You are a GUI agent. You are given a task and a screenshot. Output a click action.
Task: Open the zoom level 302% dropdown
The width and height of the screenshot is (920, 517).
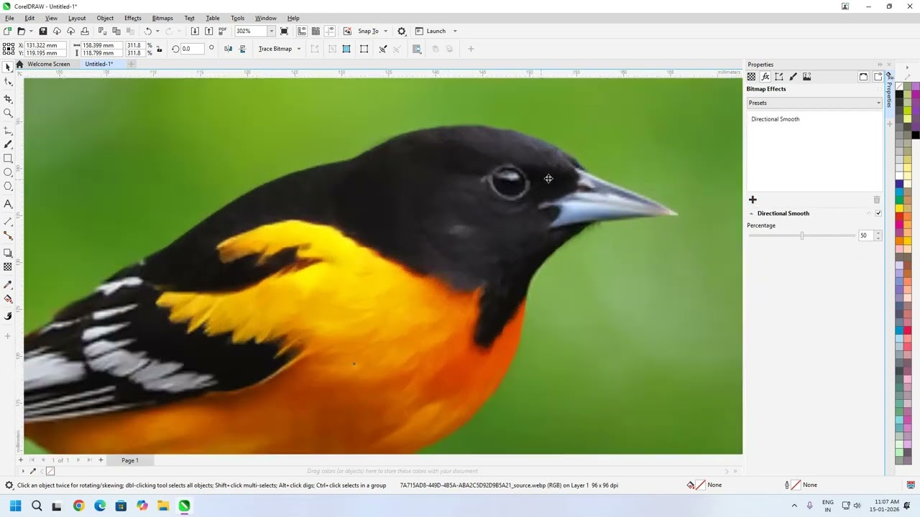pos(271,31)
